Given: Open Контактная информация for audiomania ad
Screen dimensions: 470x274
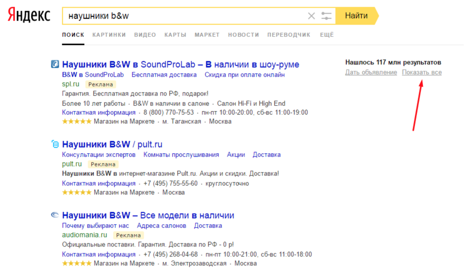Looking at the screenshot, I should [x=98, y=254].
